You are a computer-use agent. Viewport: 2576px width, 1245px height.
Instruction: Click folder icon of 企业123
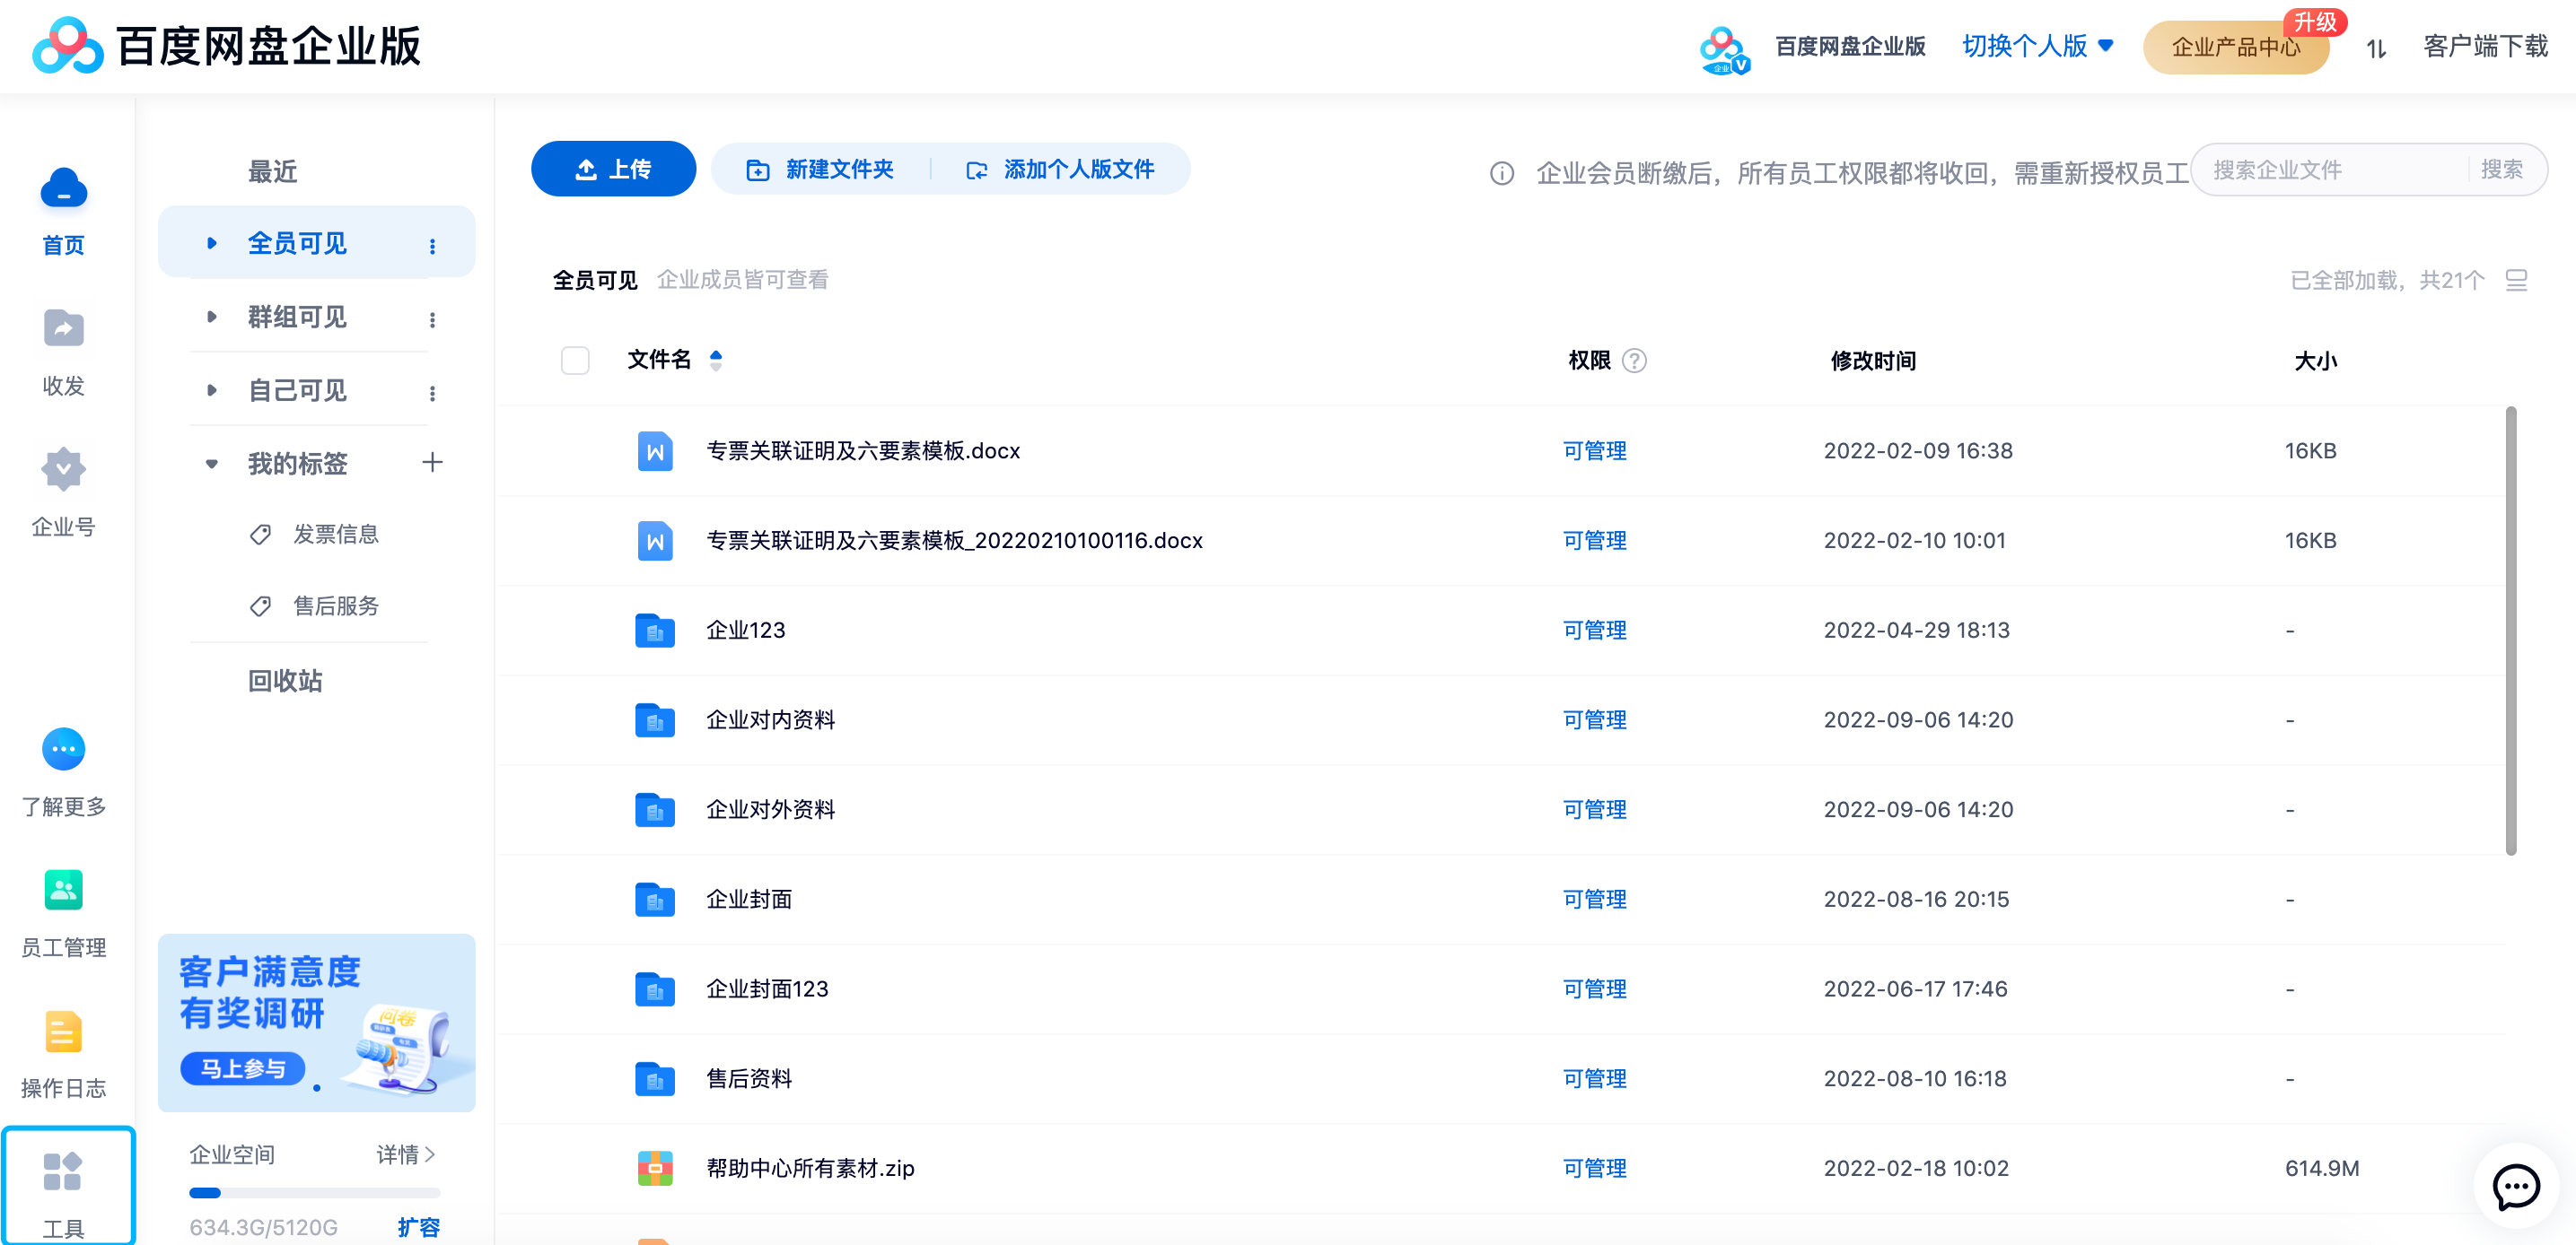click(x=655, y=631)
